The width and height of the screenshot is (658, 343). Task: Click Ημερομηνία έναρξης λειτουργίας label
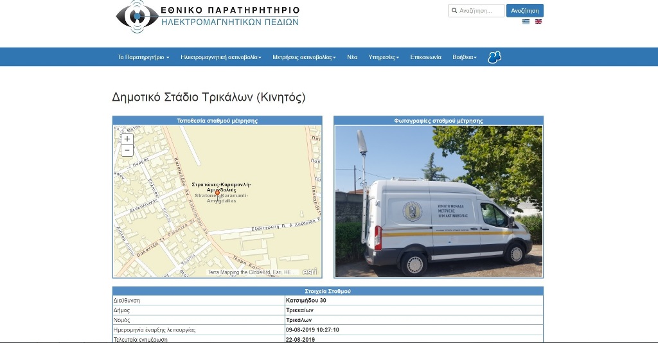(154, 330)
